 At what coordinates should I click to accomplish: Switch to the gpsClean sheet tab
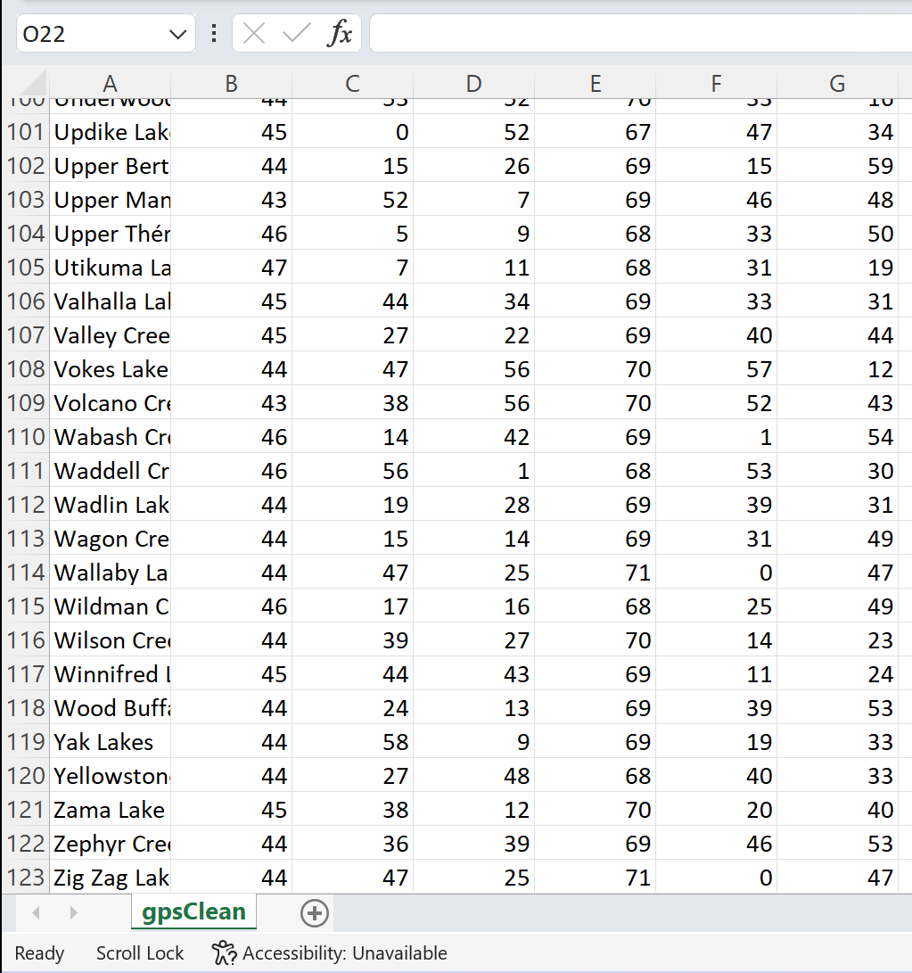point(193,911)
